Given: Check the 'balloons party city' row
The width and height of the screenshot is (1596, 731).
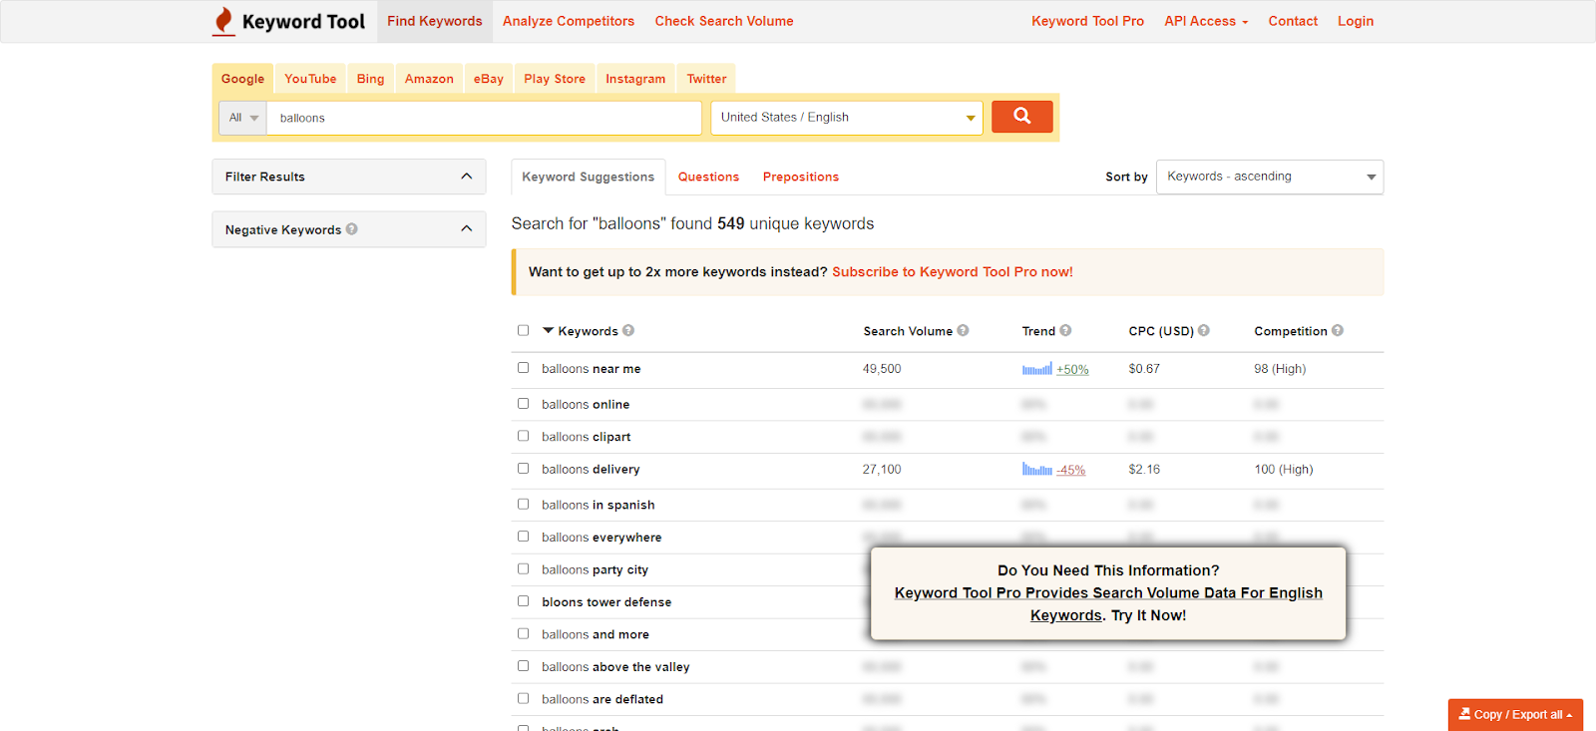Looking at the screenshot, I should pos(523,568).
